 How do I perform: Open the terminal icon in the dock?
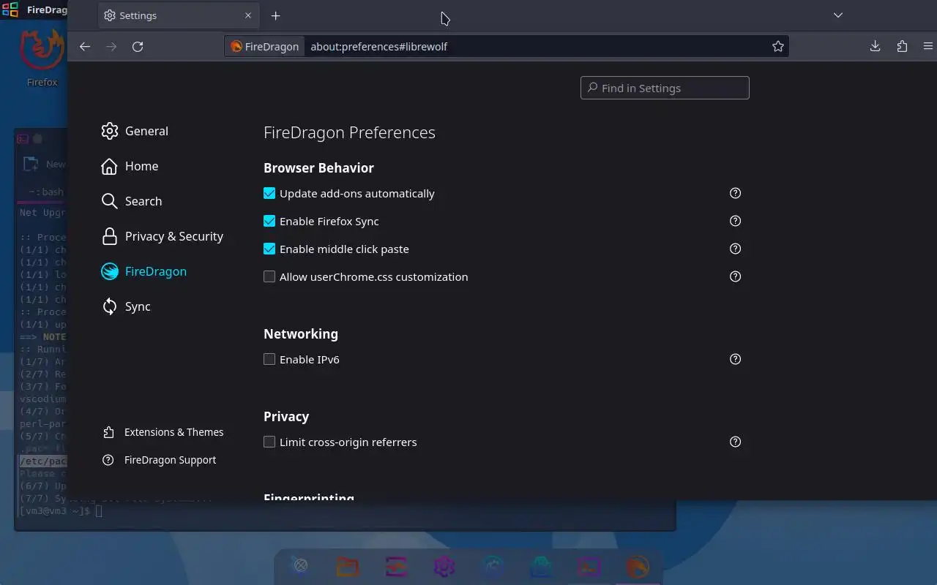coord(589,567)
